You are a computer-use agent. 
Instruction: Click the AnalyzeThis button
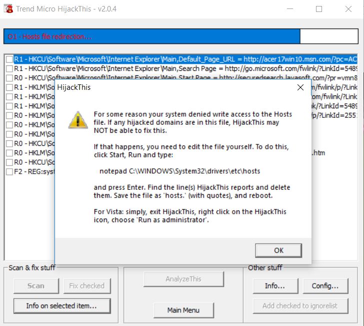(183, 279)
